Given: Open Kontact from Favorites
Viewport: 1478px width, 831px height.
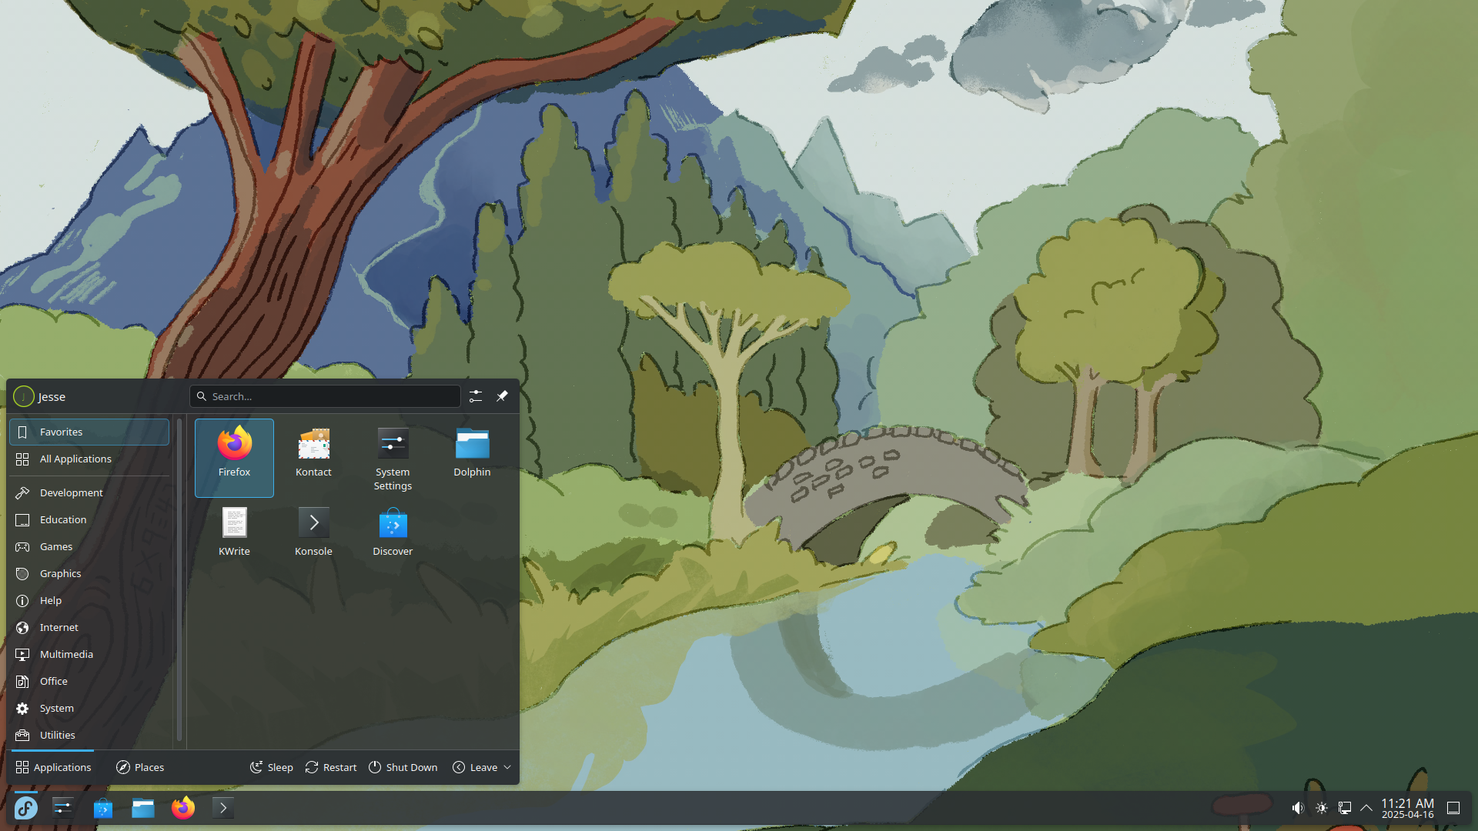Looking at the screenshot, I should tap(313, 458).
